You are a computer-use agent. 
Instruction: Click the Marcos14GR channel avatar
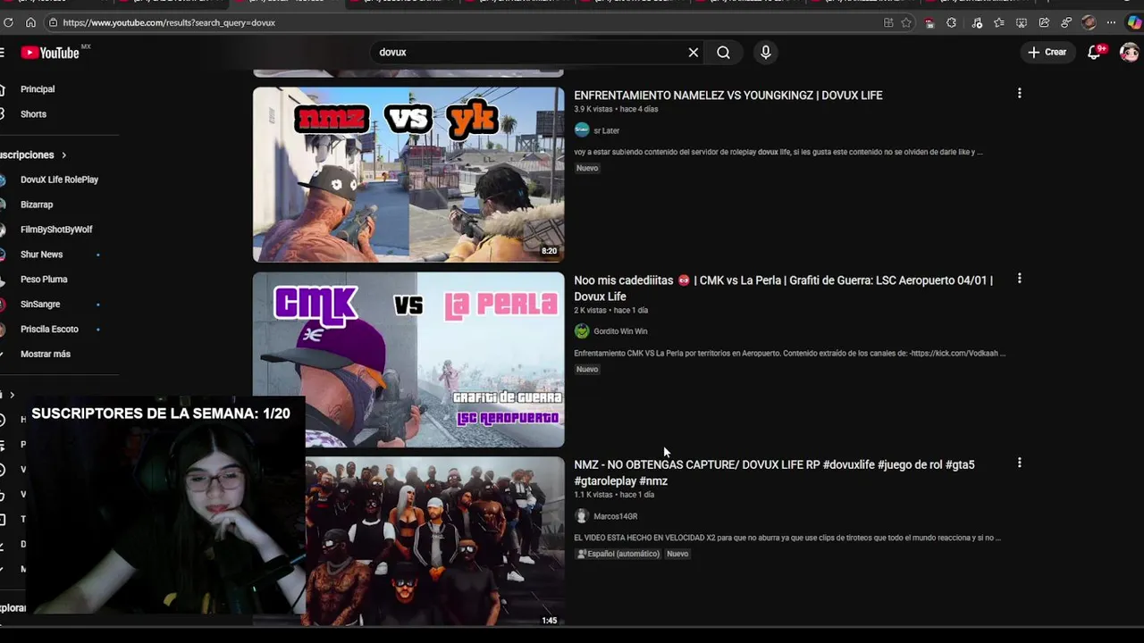582,516
